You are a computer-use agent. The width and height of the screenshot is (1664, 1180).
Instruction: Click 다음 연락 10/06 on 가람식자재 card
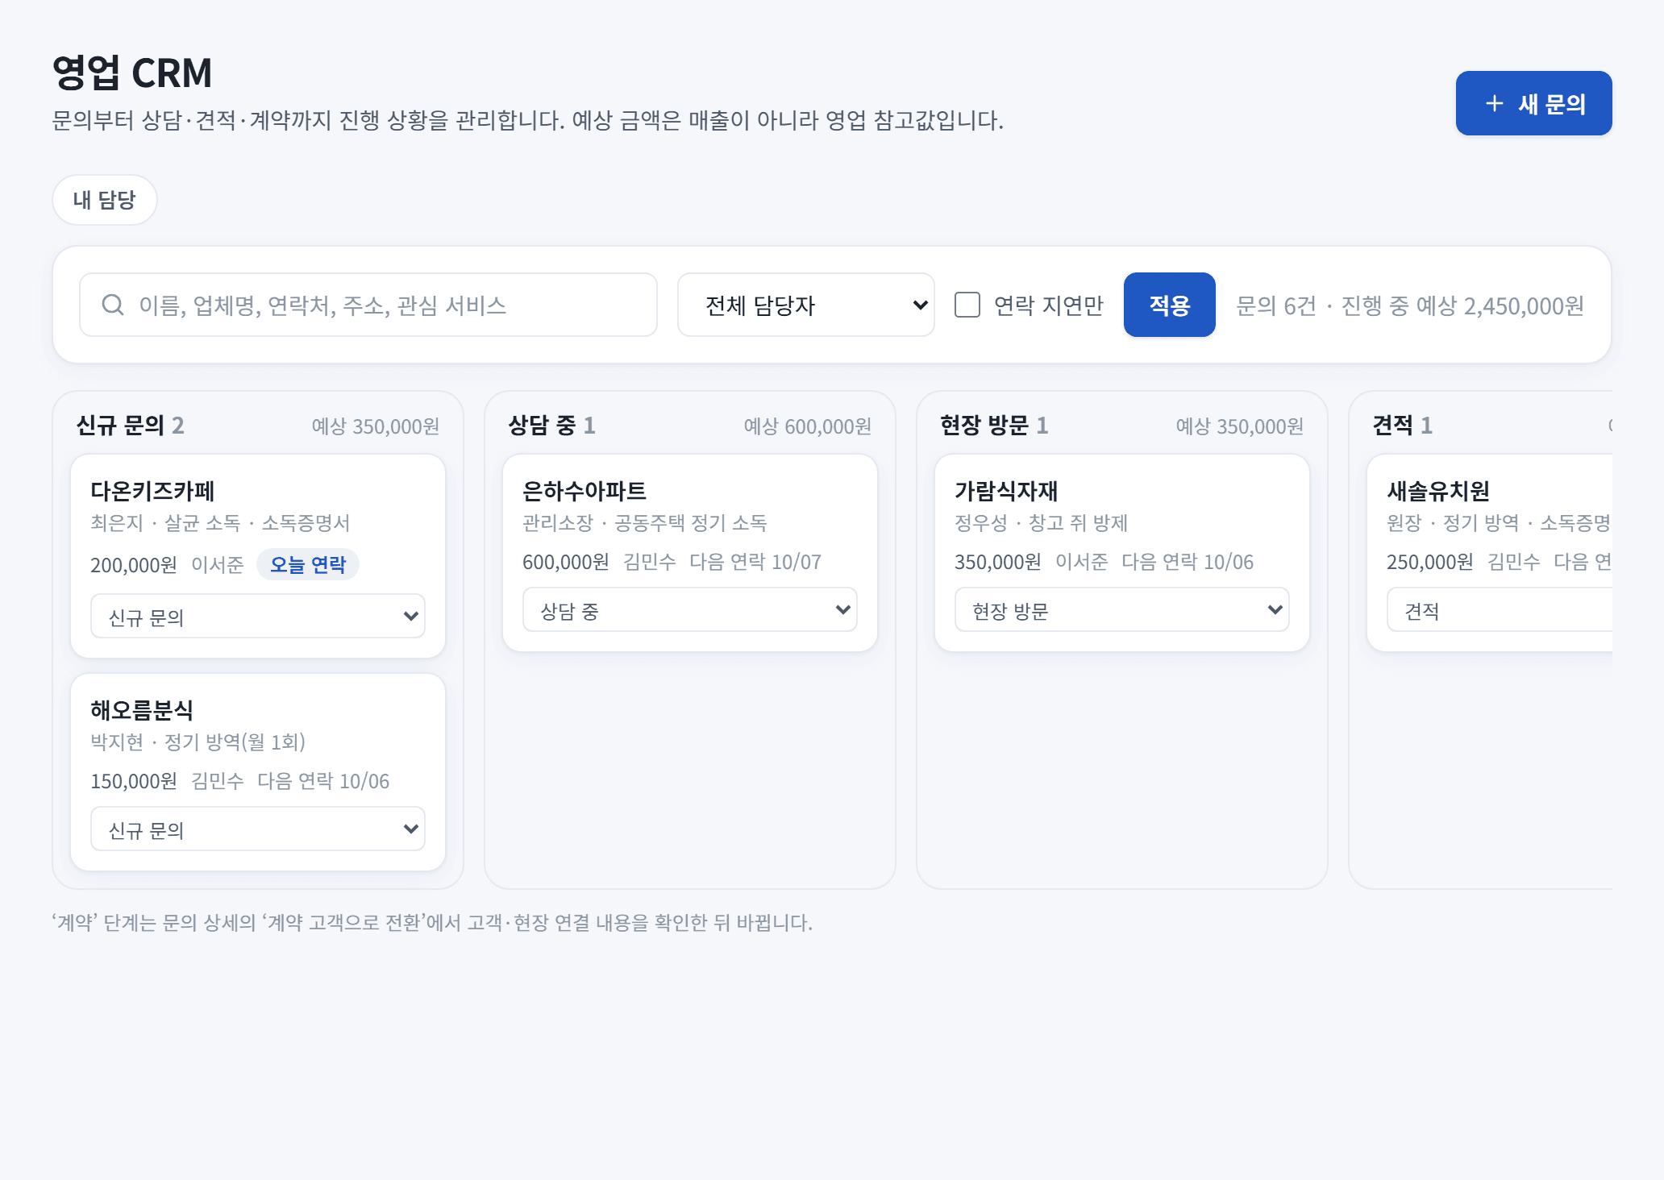pos(1188,562)
